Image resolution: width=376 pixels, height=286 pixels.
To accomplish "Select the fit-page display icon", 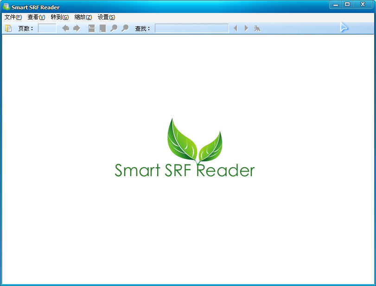I will pos(102,28).
